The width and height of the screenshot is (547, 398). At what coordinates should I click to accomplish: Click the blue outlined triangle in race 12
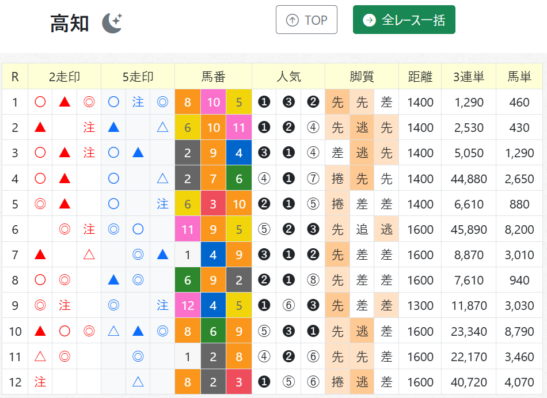138,382
